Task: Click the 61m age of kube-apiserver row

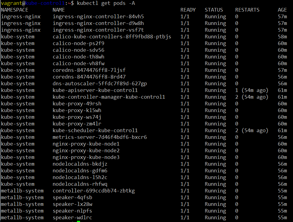Action: [282, 90]
